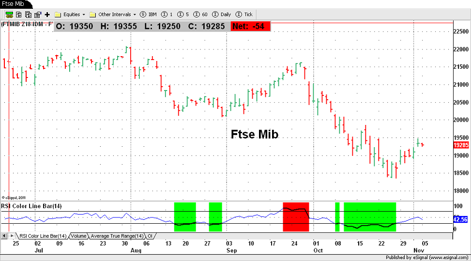Switch to the Average True Range(14) tab
The image size is (471, 261).
[117, 236]
